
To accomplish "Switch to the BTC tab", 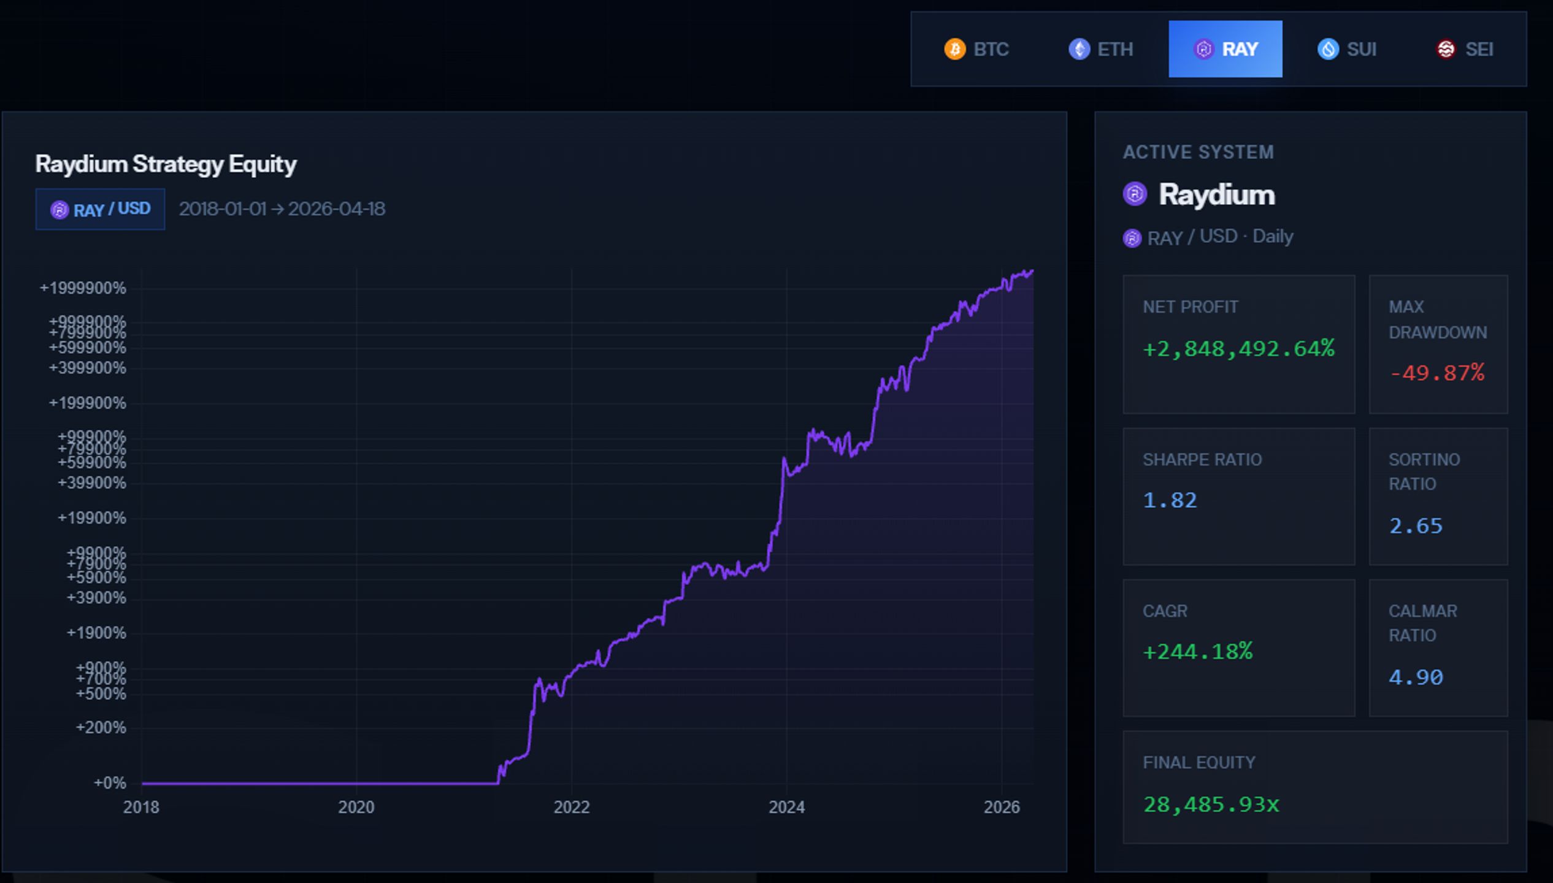I will (x=976, y=49).
